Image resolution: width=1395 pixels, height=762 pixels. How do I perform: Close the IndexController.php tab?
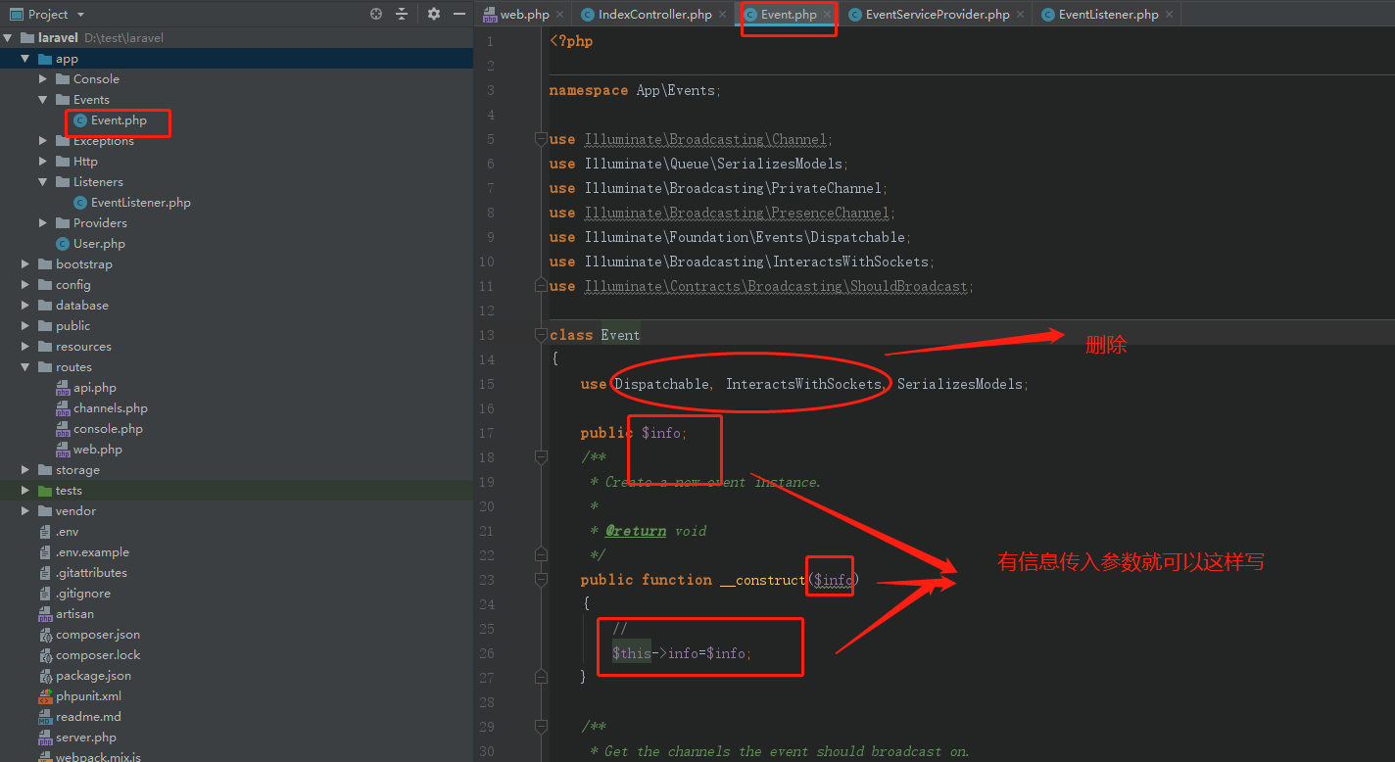pyautogui.click(x=723, y=15)
